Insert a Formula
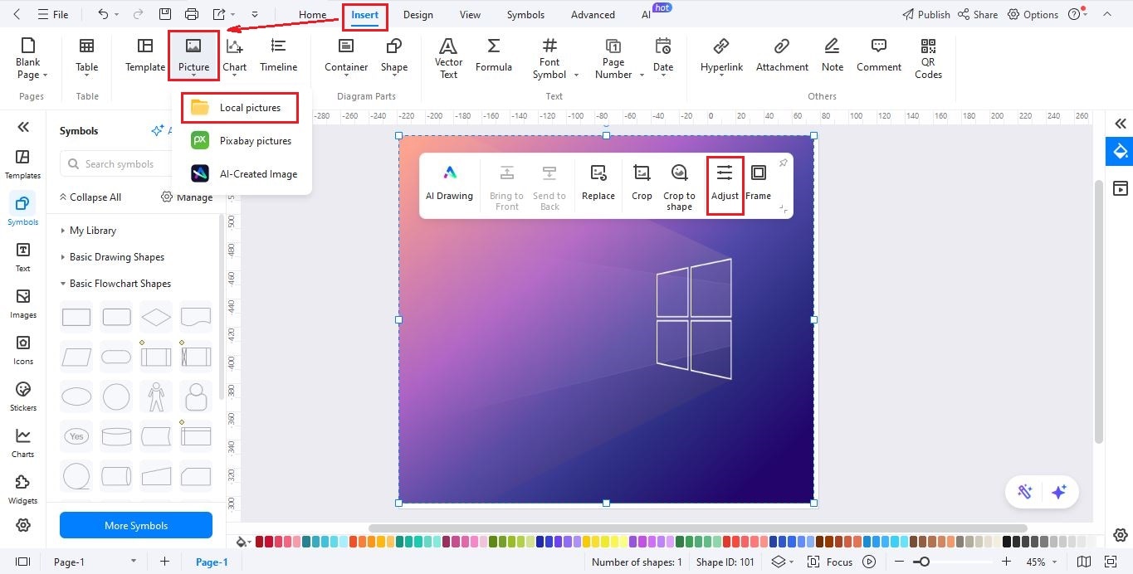This screenshot has height=574, width=1133. [x=493, y=55]
